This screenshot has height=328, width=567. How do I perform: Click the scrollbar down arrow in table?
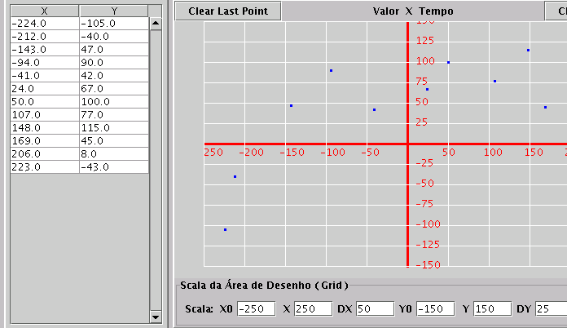point(156,317)
